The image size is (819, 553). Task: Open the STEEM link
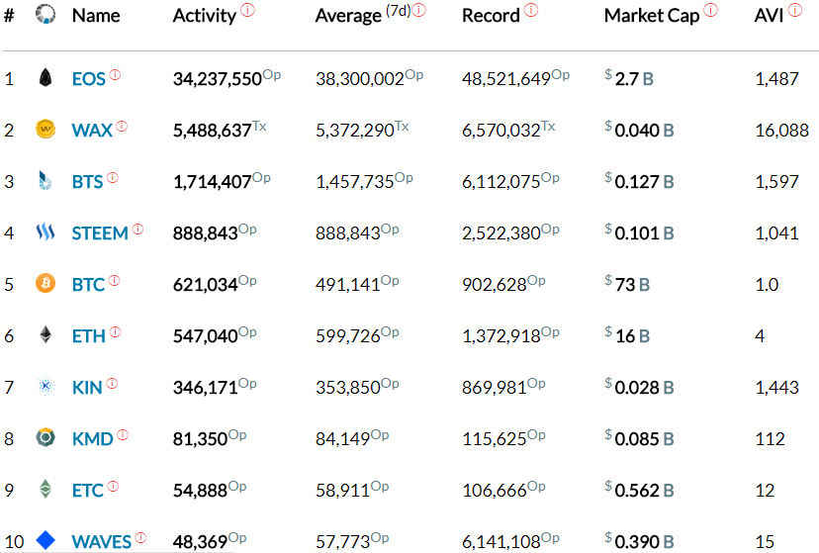coord(100,232)
